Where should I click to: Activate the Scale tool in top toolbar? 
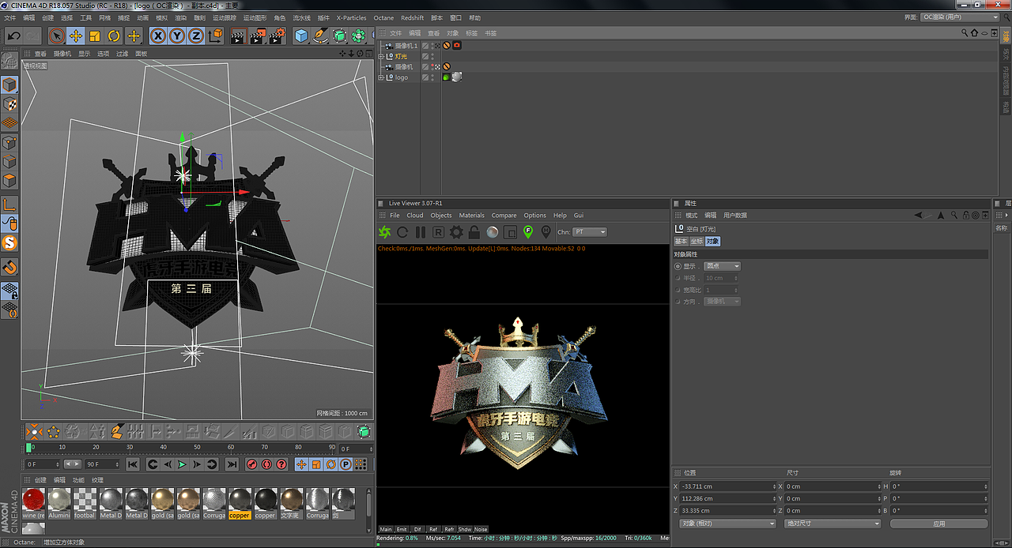coord(95,36)
